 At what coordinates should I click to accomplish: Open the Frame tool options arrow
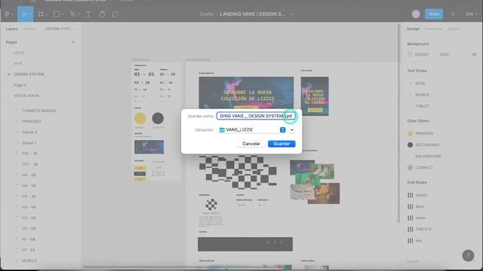click(46, 14)
